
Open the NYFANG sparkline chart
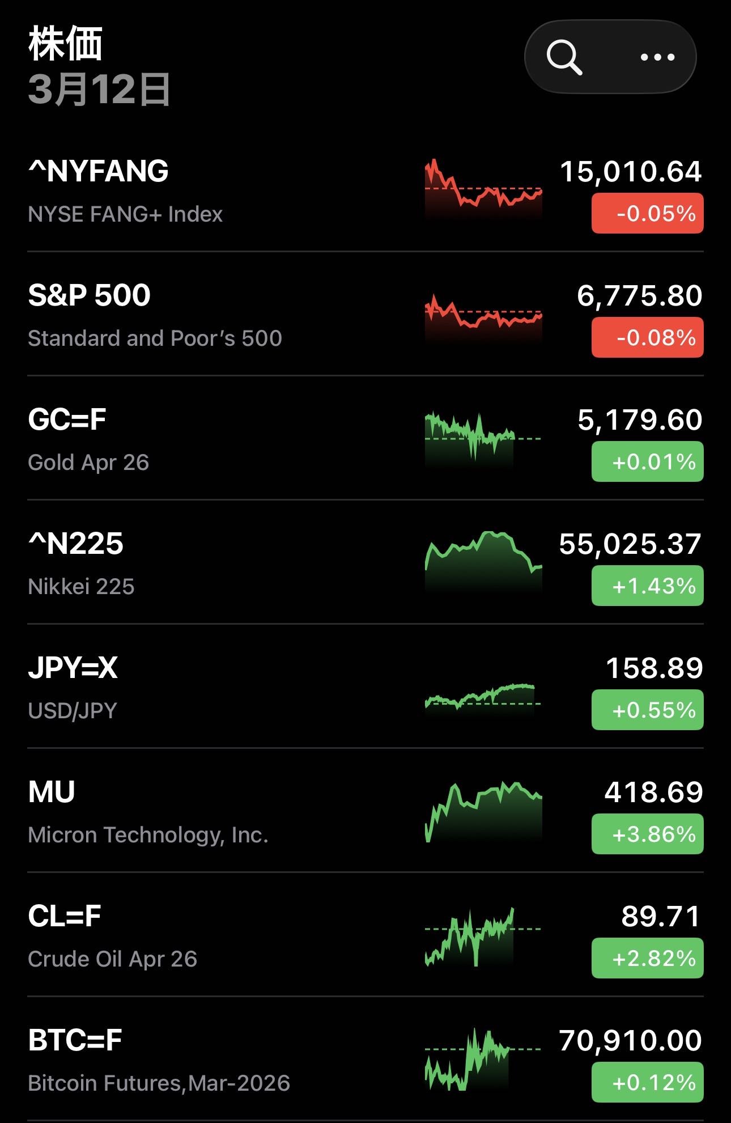[x=483, y=189]
